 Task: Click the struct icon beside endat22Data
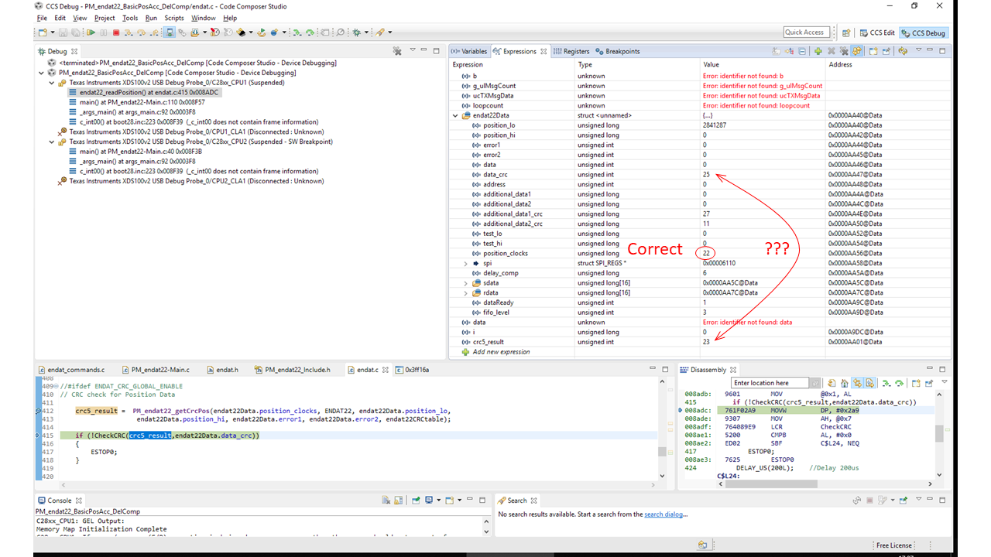point(467,115)
